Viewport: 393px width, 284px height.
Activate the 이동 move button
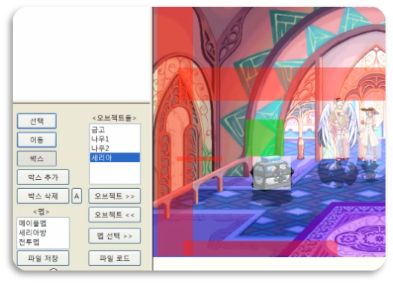click(37, 139)
